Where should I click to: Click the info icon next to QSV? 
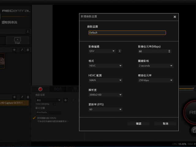coord(120,51)
